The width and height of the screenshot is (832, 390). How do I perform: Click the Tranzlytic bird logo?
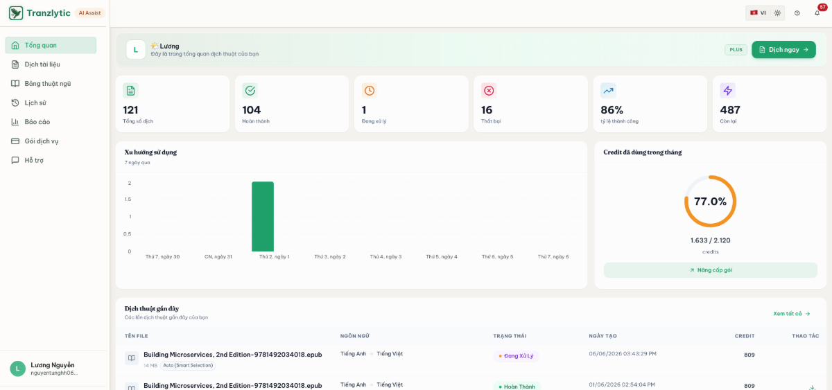pos(16,12)
